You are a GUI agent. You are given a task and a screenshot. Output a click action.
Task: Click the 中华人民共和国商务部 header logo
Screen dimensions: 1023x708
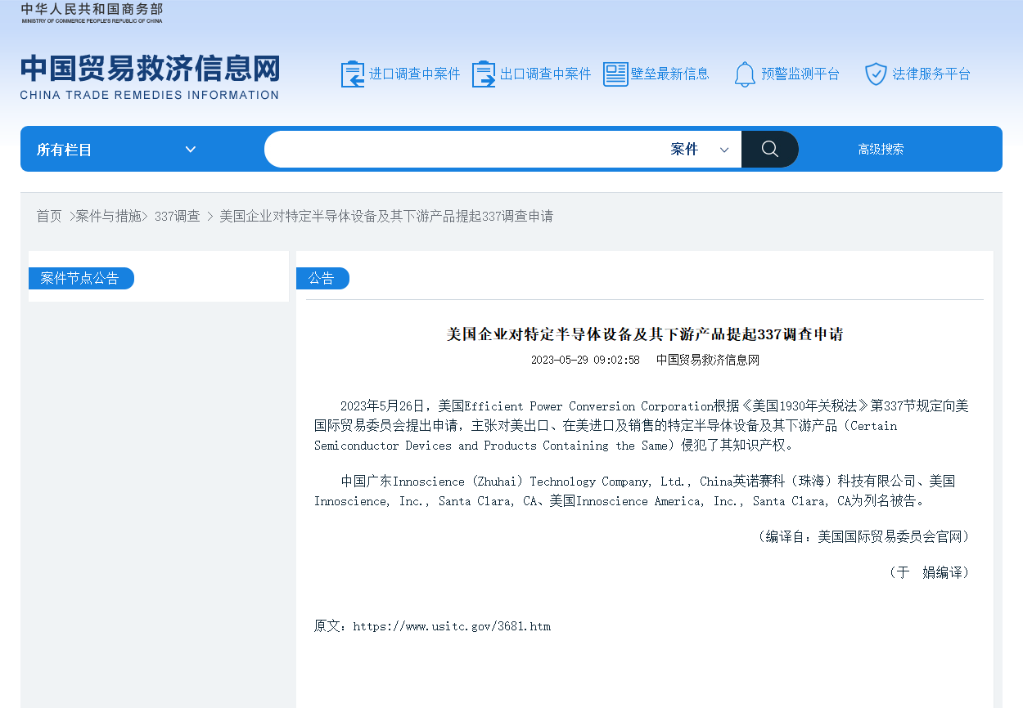click(92, 12)
